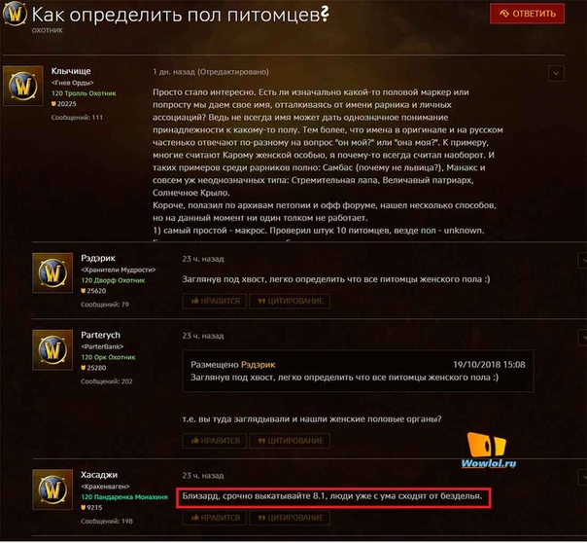Quote Хасаджи's post with ЦИТИРОВАНИЕ

[x=291, y=518]
